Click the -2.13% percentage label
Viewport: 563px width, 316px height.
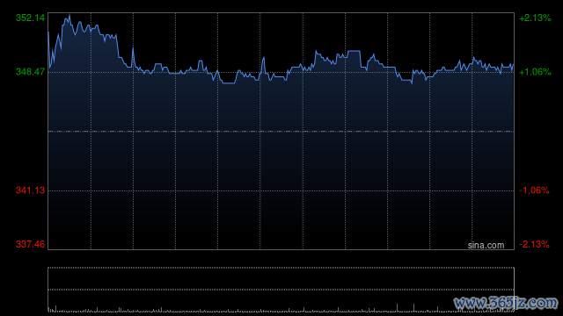[534, 244]
